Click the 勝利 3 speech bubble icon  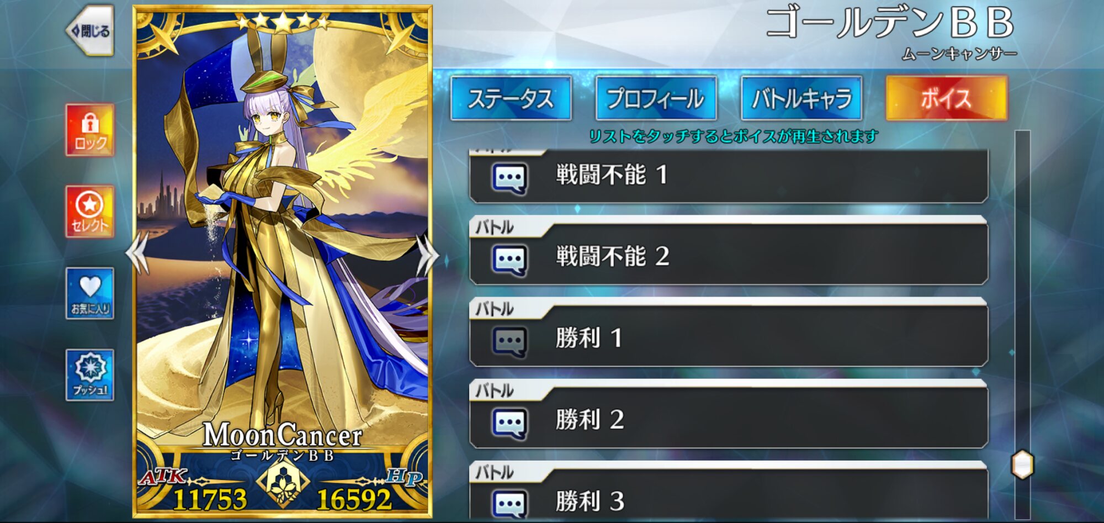tap(509, 504)
